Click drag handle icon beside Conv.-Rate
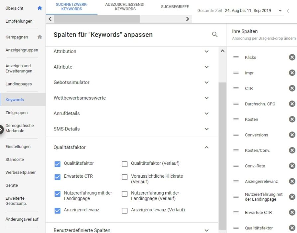This screenshot has height=233, width=297. [236, 166]
